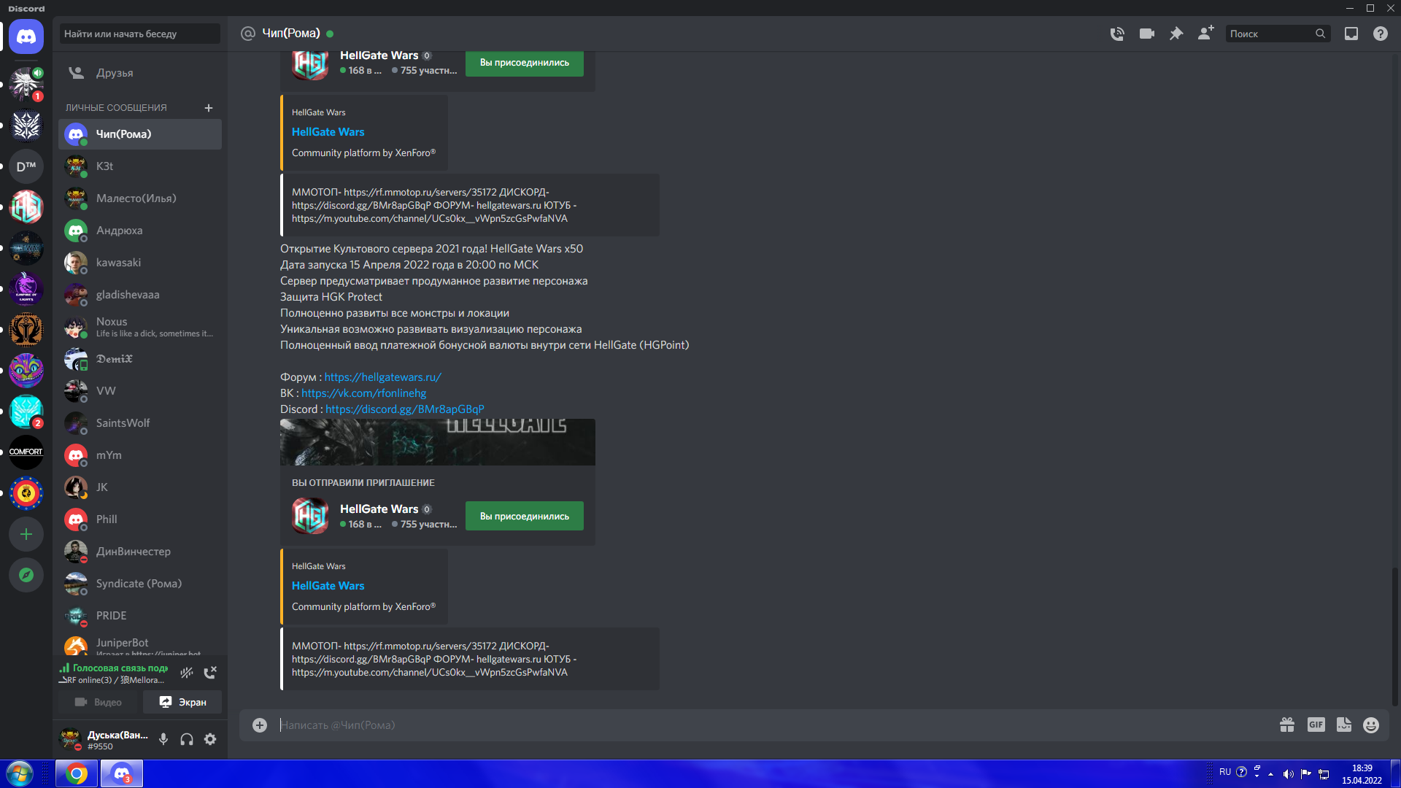Share screen with Экран button
Screen dimensions: 1401x788
[182, 702]
